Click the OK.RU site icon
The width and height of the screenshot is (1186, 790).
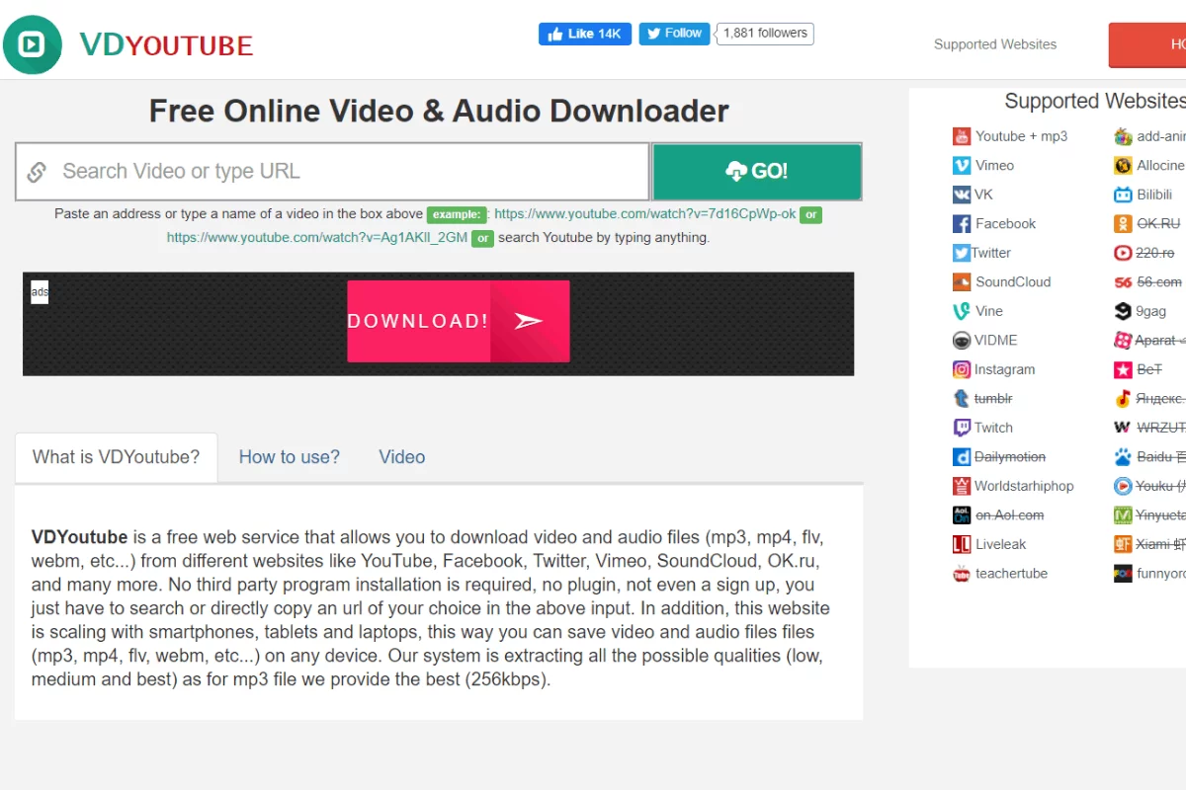click(1123, 223)
